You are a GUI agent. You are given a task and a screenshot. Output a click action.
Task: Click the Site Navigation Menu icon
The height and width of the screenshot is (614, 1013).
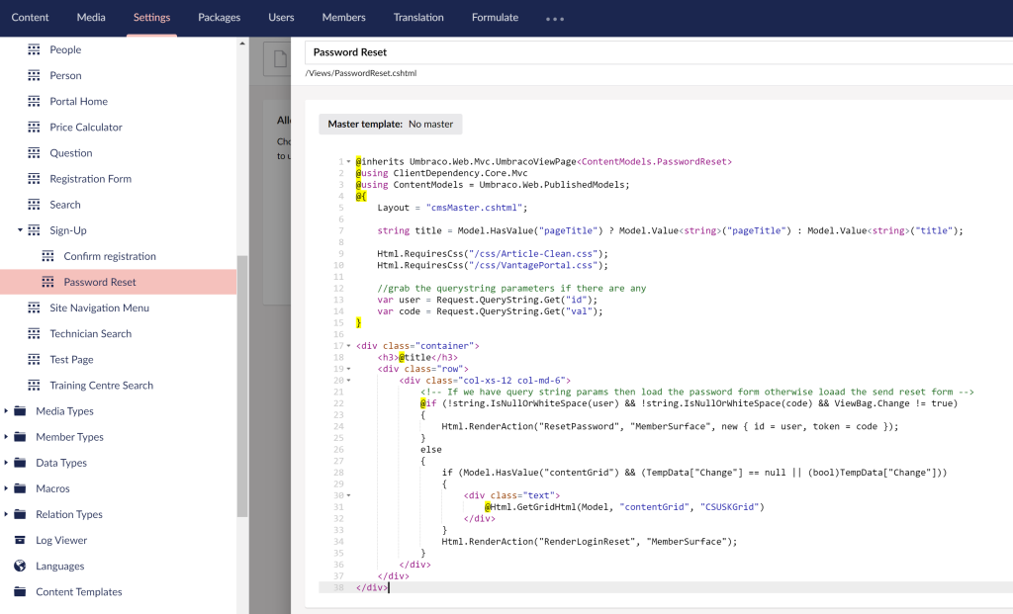pyautogui.click(x=35, y=307)
